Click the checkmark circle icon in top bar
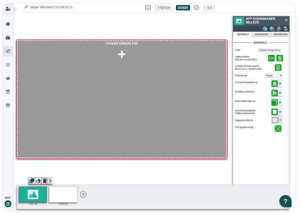 (197, 8)
